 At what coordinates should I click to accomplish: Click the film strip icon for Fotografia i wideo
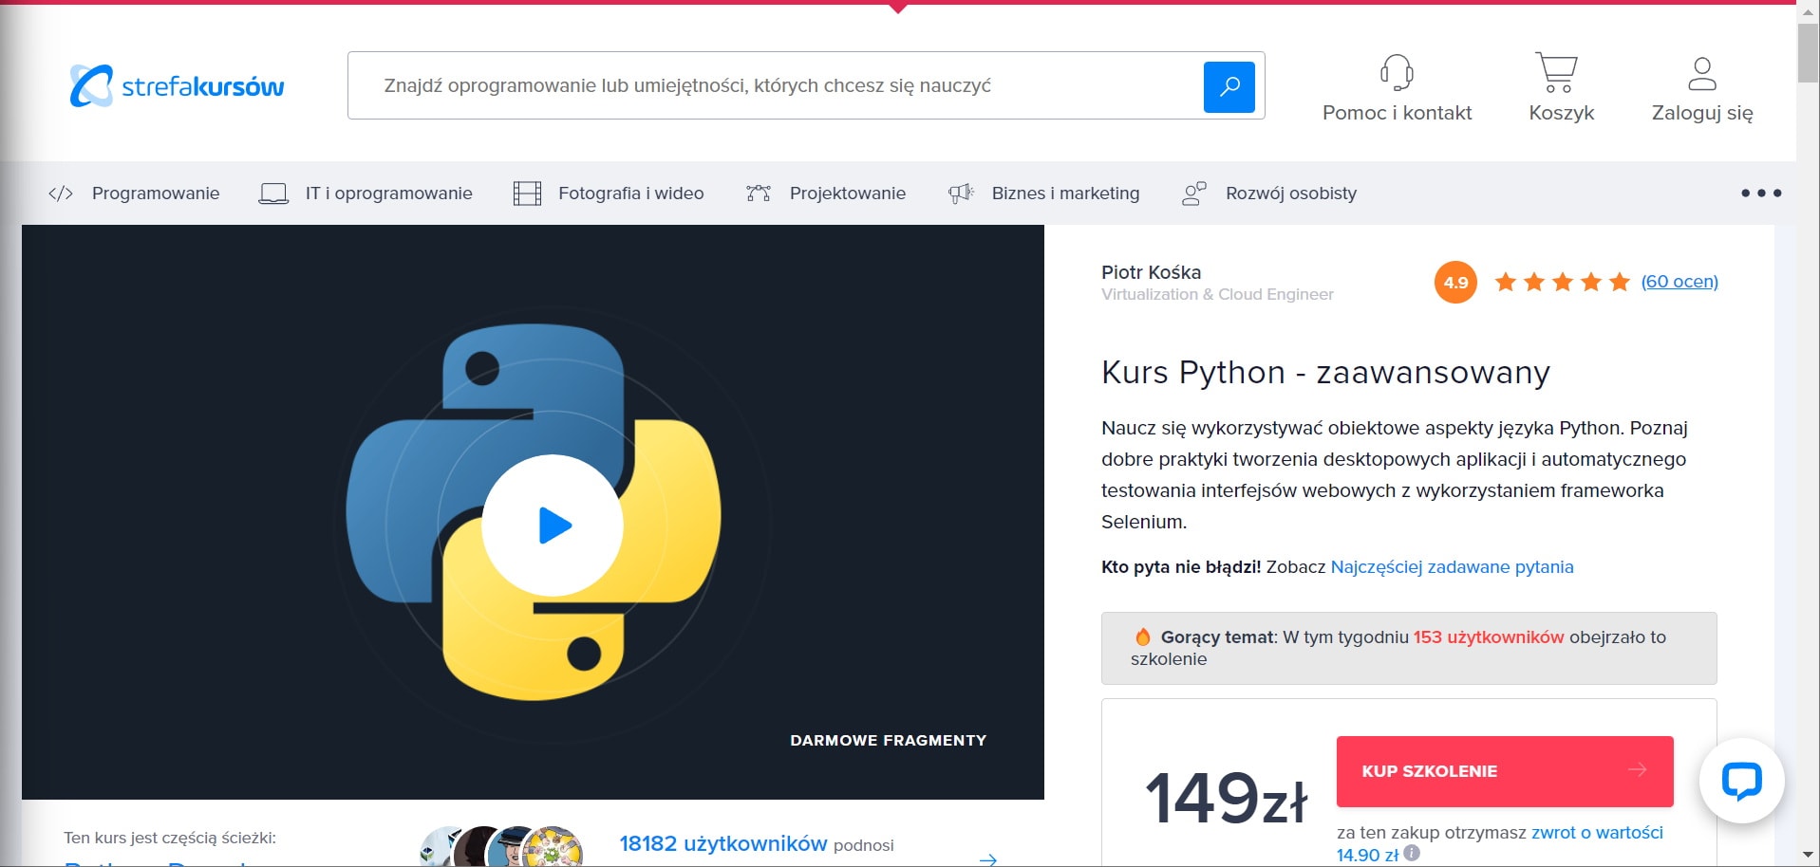(x=527, y=194)
